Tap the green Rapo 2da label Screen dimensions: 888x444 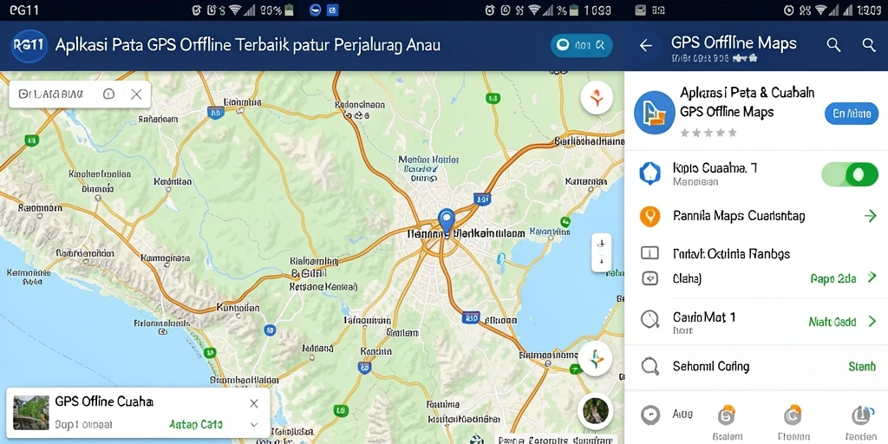tap(833, 278)
